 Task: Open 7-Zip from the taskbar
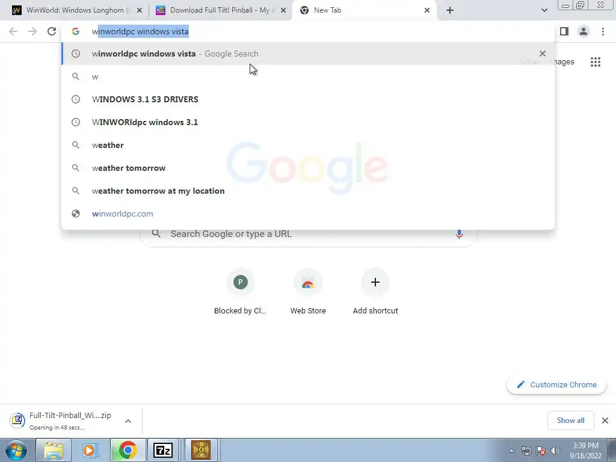point(163,450)
